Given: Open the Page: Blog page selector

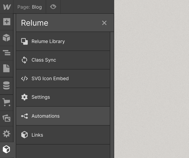Looking at the screenshot, I should click(x=29, y=7).
